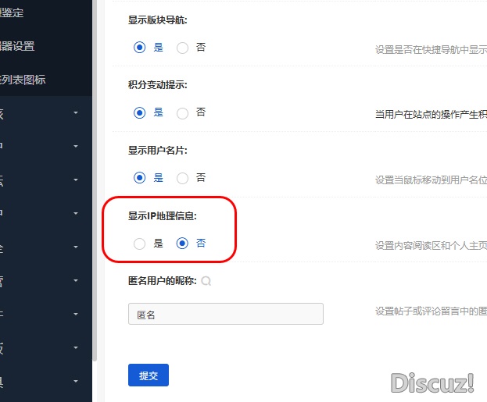Disable 积分变动提示 by choosing 否

pyautogui.click(x=183, y=113)
